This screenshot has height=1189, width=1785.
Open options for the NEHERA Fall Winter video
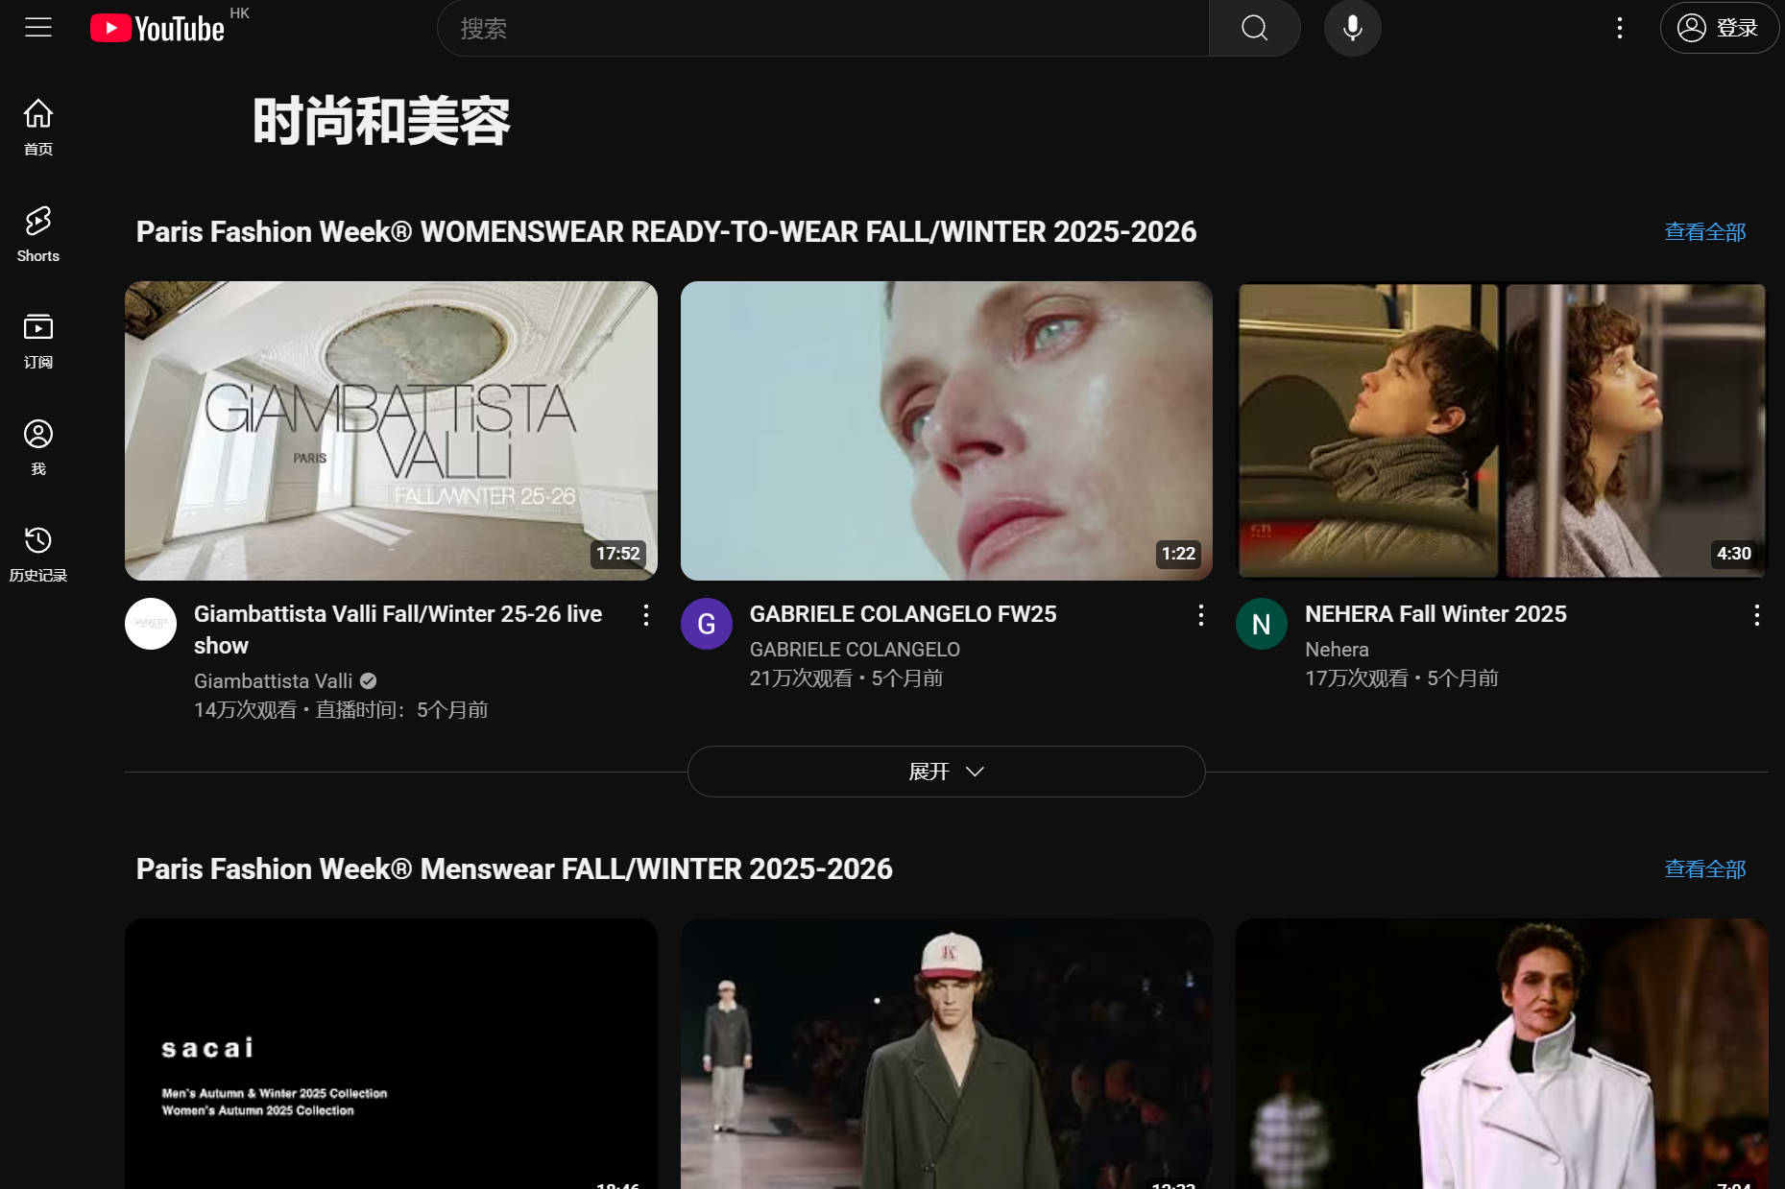pyautogui.click(x=1758, y=615)
